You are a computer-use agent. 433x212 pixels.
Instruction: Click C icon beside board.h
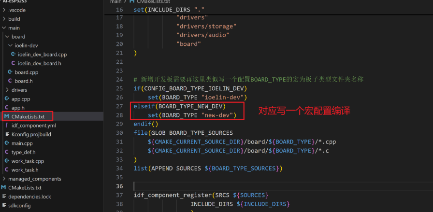pyautogui.click(x=10, y=81)
